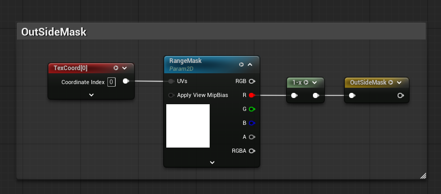Select the RangeMask node title
Screen dimensions: 441x194
pyautogui.click(x=185, y=61)
